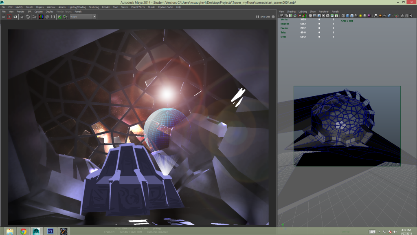Toggle the Safe Action icon

332,16
